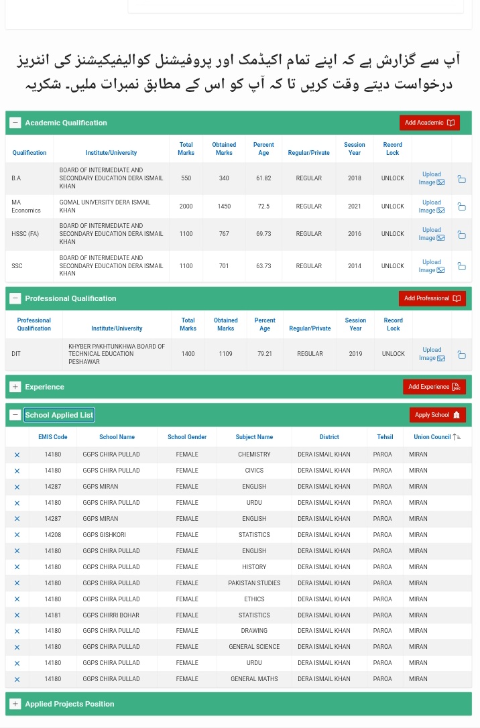Remove the HISTORY school application row

click(17, 567)
